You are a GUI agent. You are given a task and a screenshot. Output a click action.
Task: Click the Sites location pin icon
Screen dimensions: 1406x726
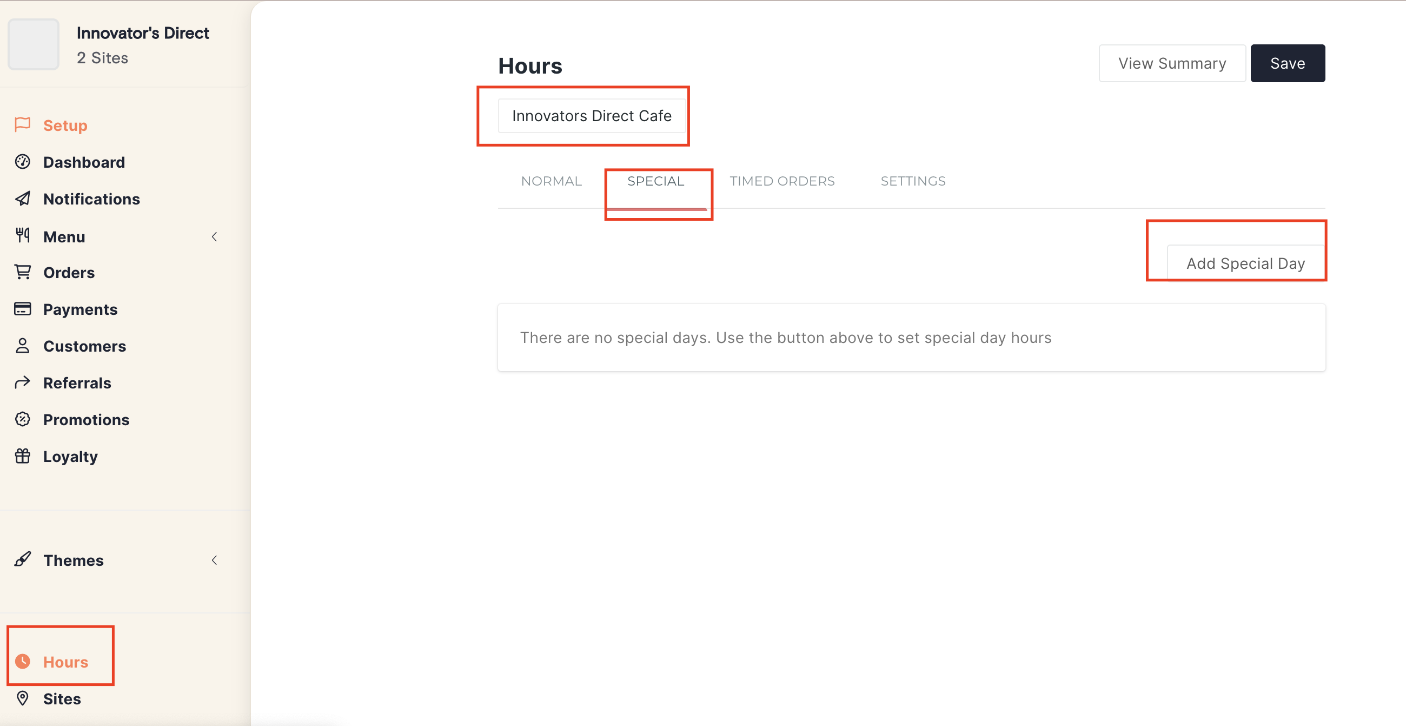(22, 698)
